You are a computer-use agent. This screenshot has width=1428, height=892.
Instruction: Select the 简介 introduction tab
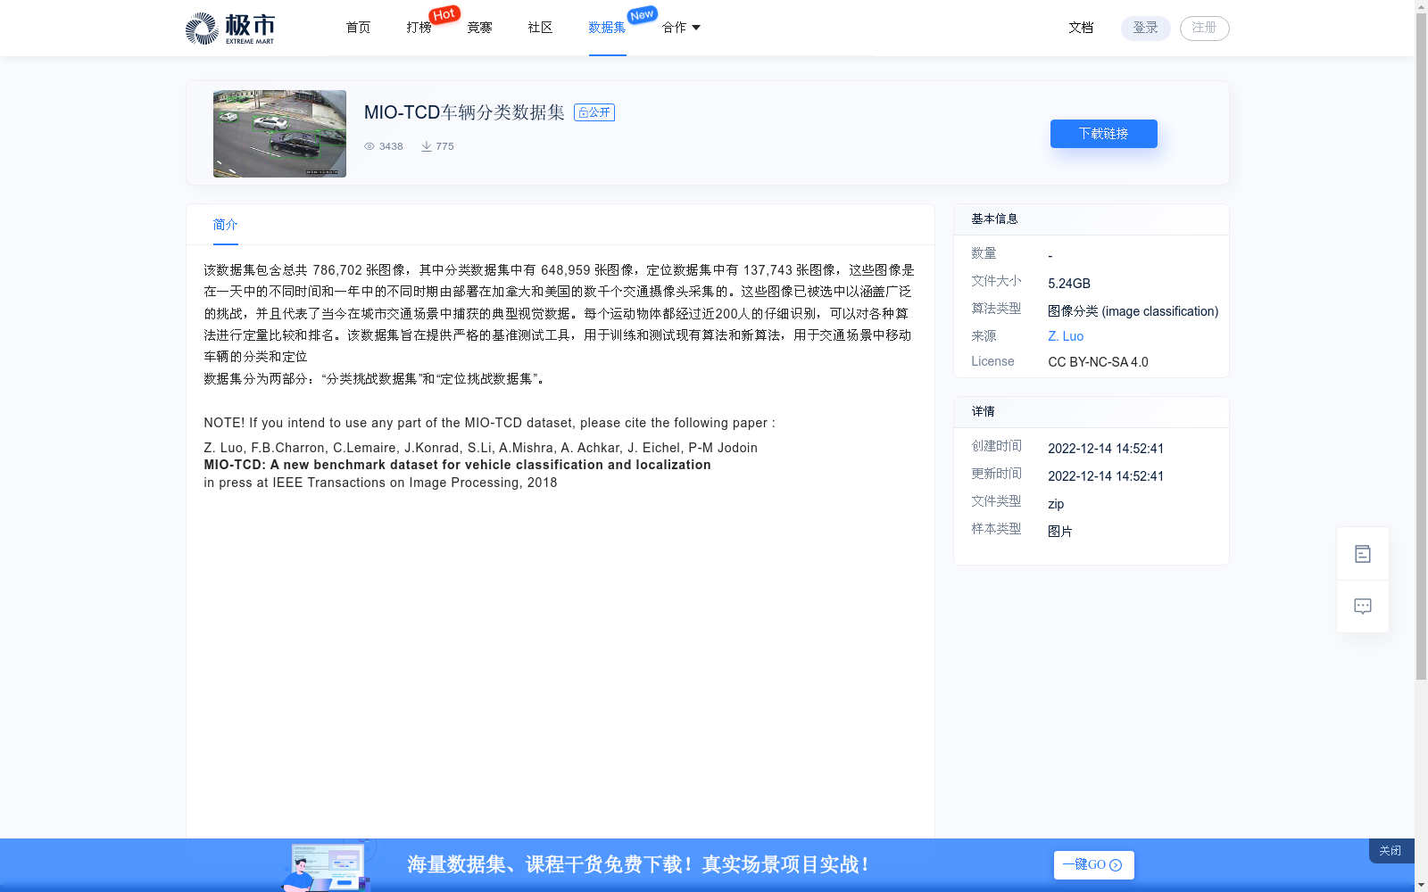coord(226,225)
